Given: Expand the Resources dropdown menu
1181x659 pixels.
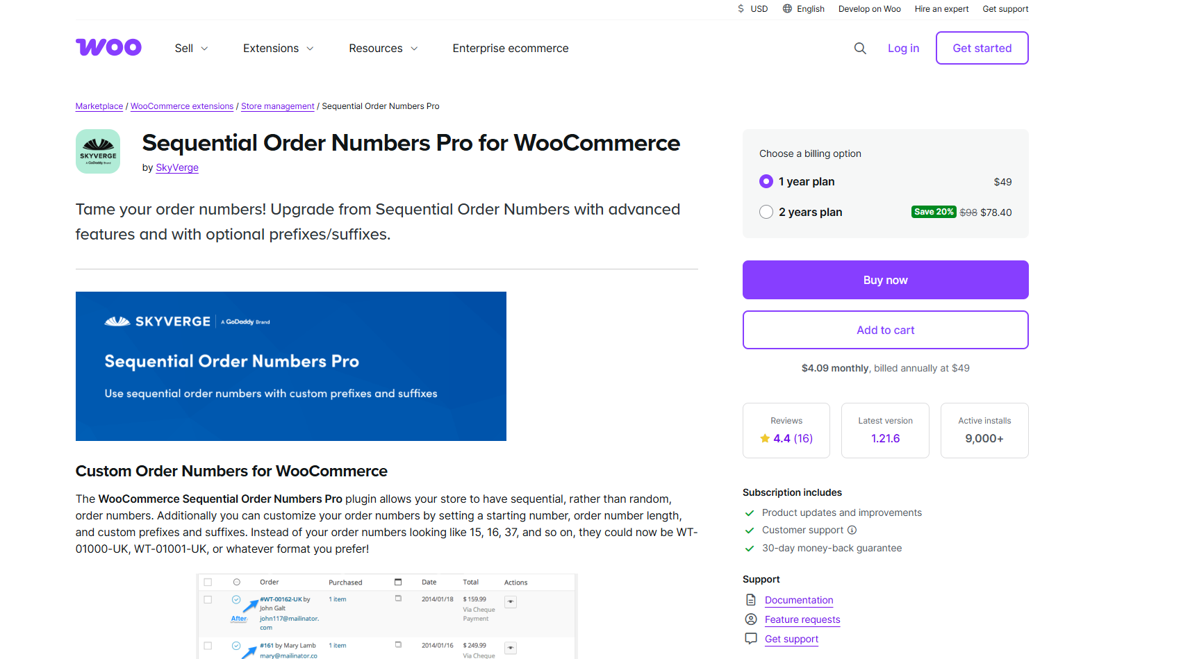Looking at the screenshot, I should (x=383, y=48).
